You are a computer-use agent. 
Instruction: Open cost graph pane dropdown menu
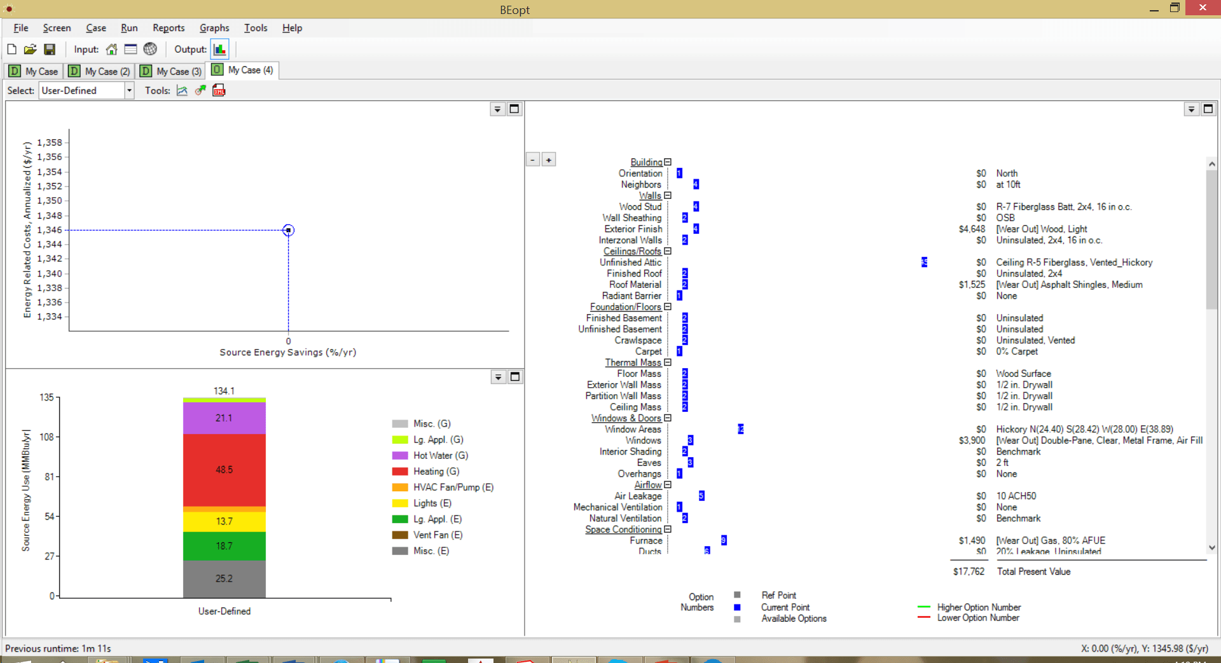(x=498, y=109)
